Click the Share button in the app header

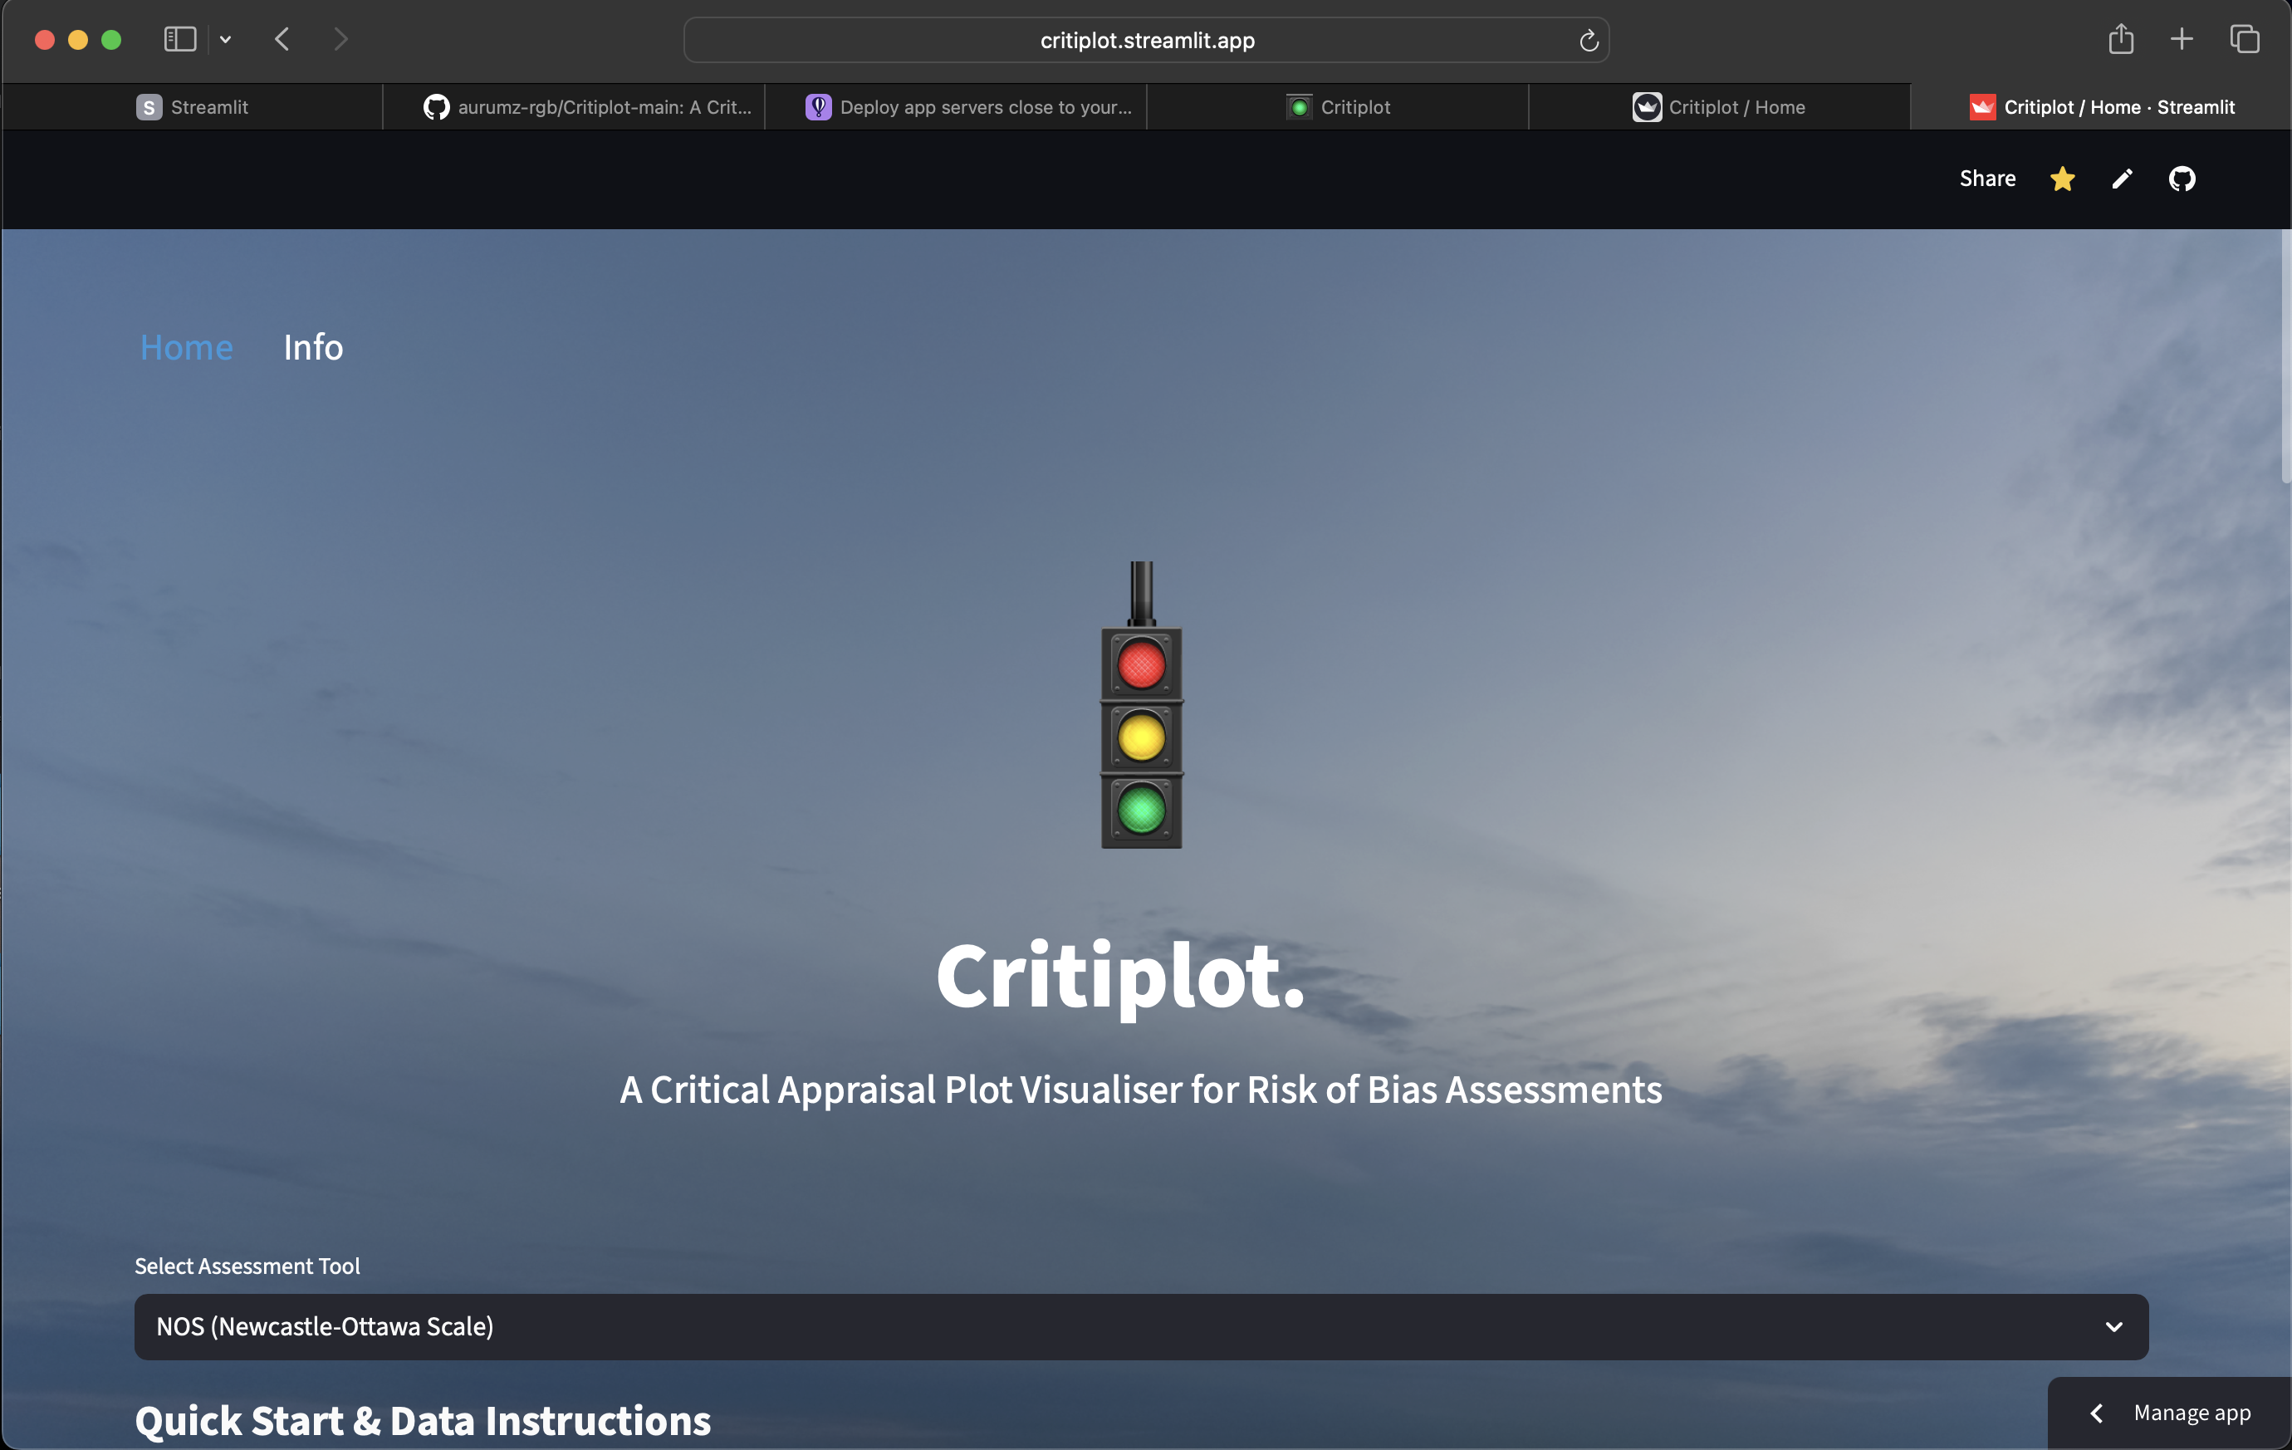(1987, 178)
